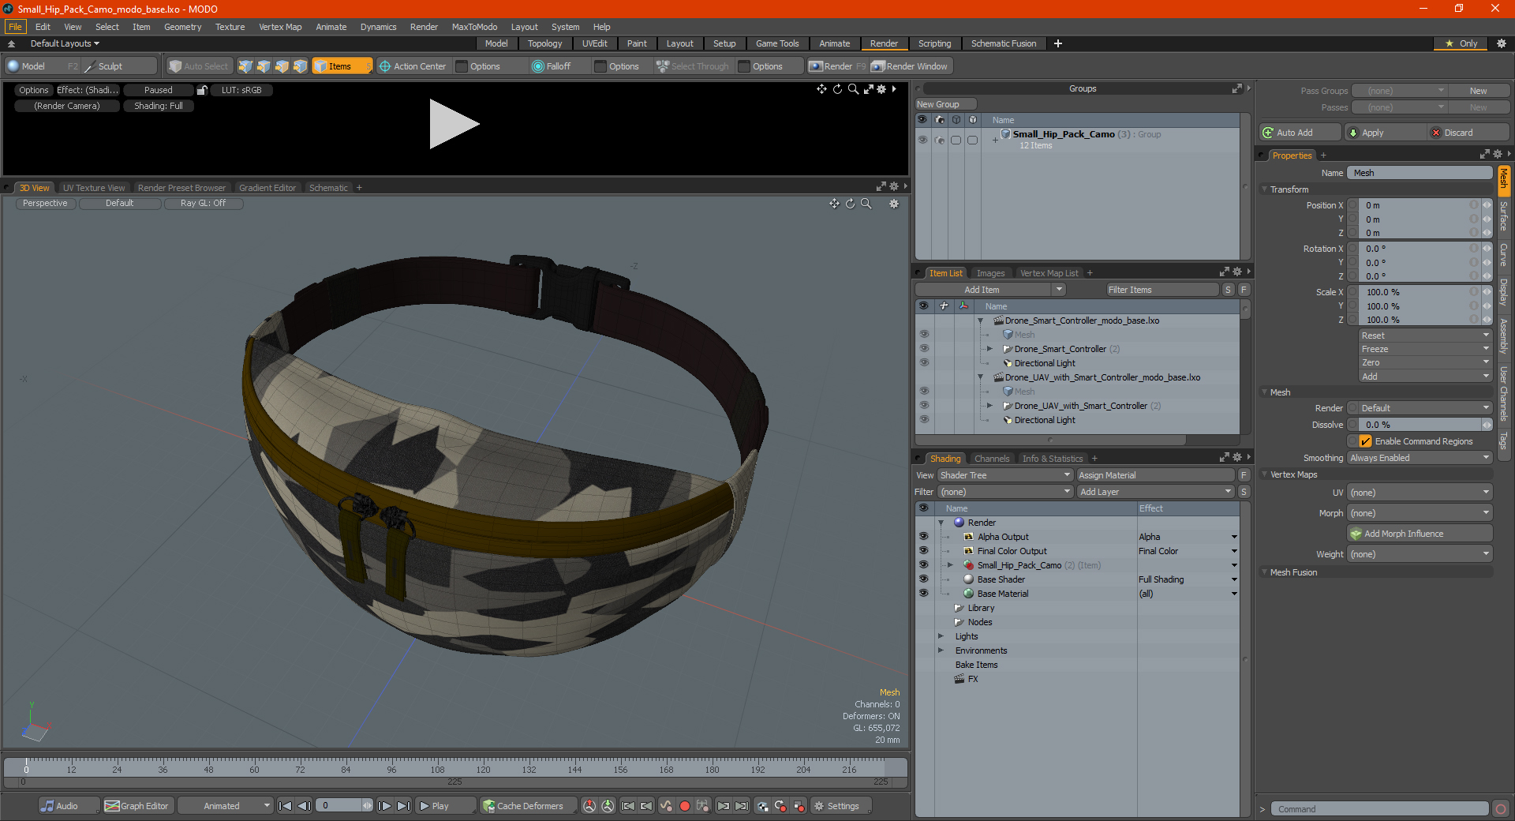
Task: Switch to the Channels tab
Action: click(991, 459)
